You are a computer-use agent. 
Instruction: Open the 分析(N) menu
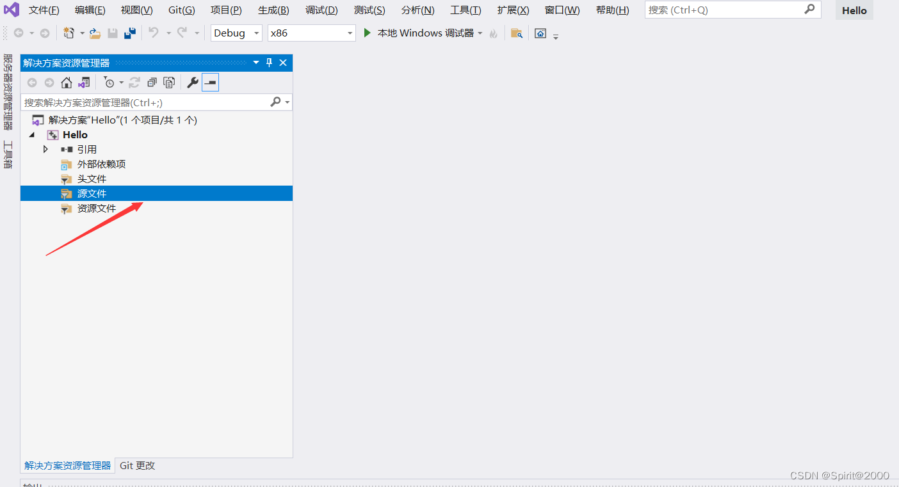417,10
